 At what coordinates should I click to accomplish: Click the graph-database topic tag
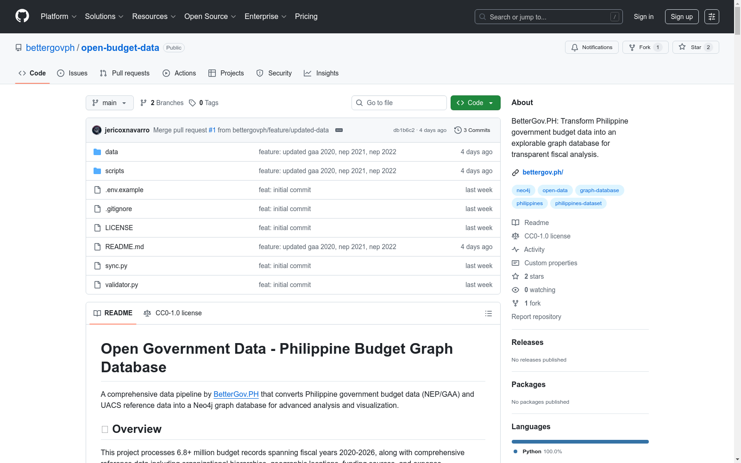click(x=599, y=190)
